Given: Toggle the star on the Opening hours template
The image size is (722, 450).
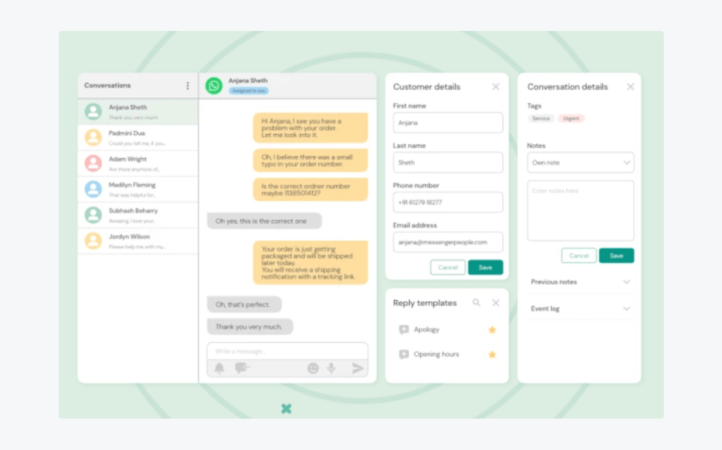Looking at the screenshot, I should click(492, 354).
